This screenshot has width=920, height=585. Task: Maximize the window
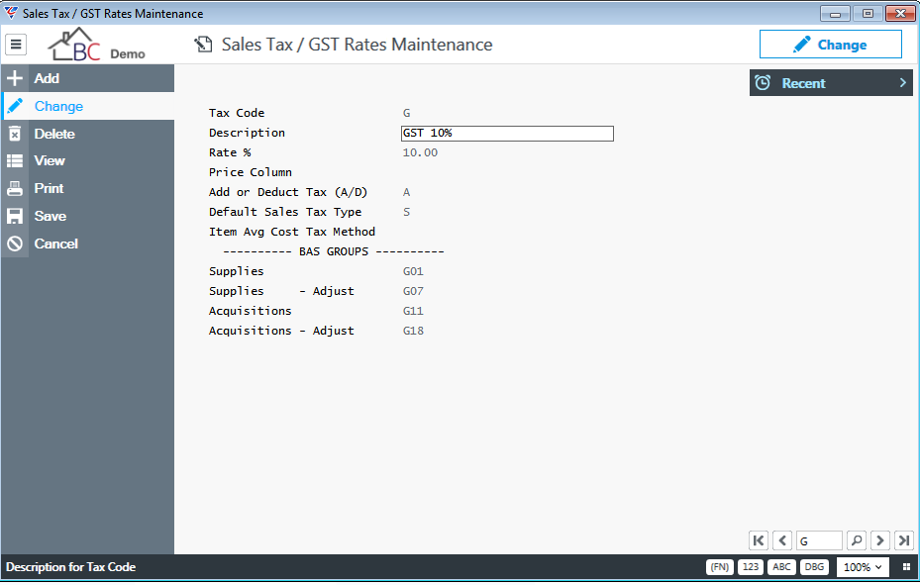pos(868,13)
